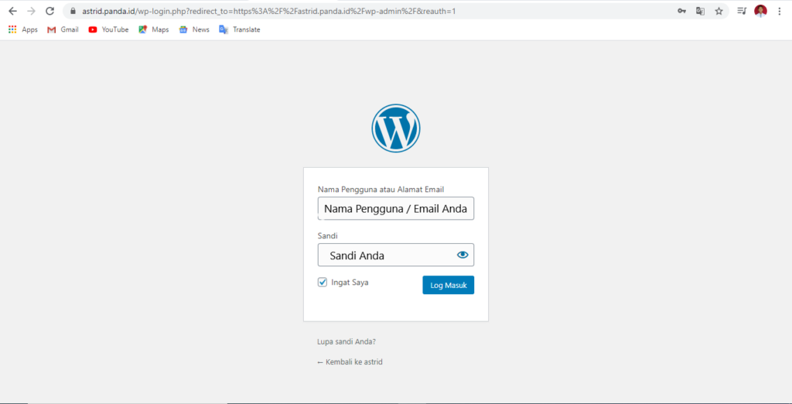
Task: Click the Kembali ke astrid link
Action: tap(350, 362)
